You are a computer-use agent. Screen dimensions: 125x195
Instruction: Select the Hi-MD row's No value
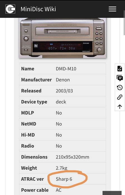[x=59, y=135]
